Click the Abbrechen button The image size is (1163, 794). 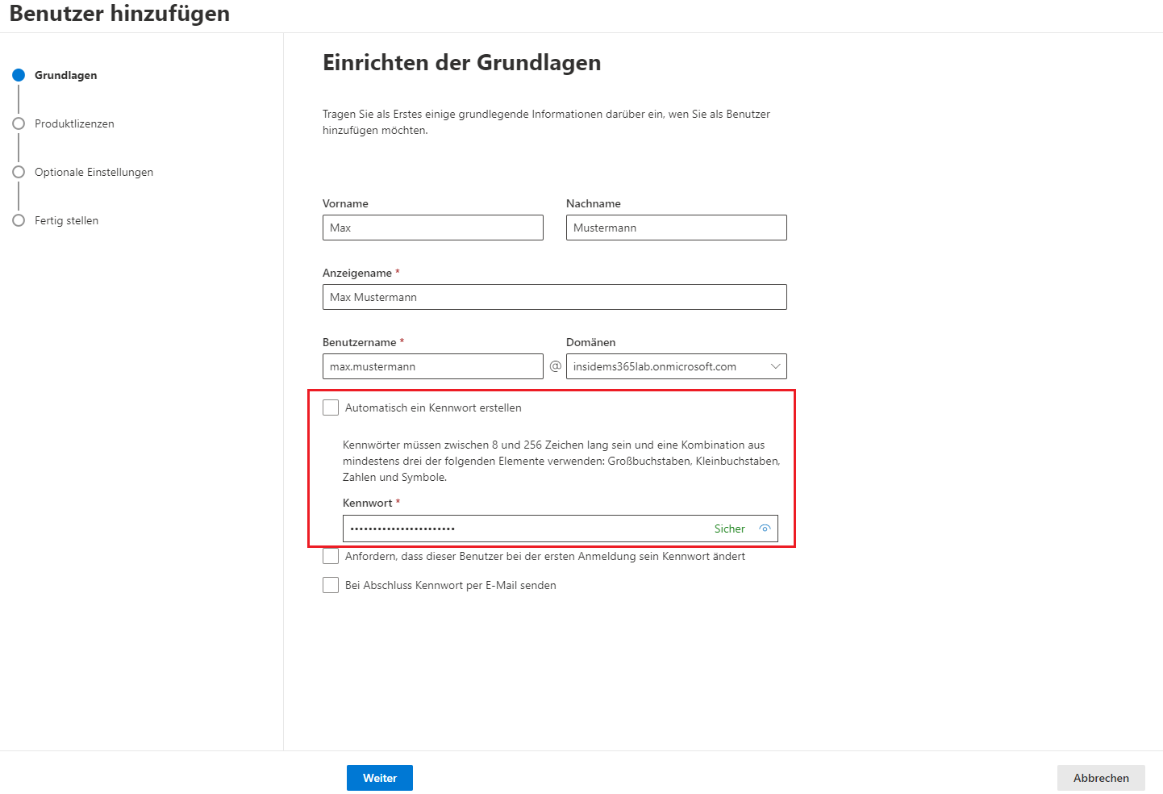tap(1101, 778)
